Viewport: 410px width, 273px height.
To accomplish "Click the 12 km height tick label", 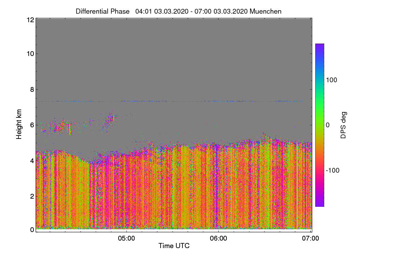I will (30, 20).
